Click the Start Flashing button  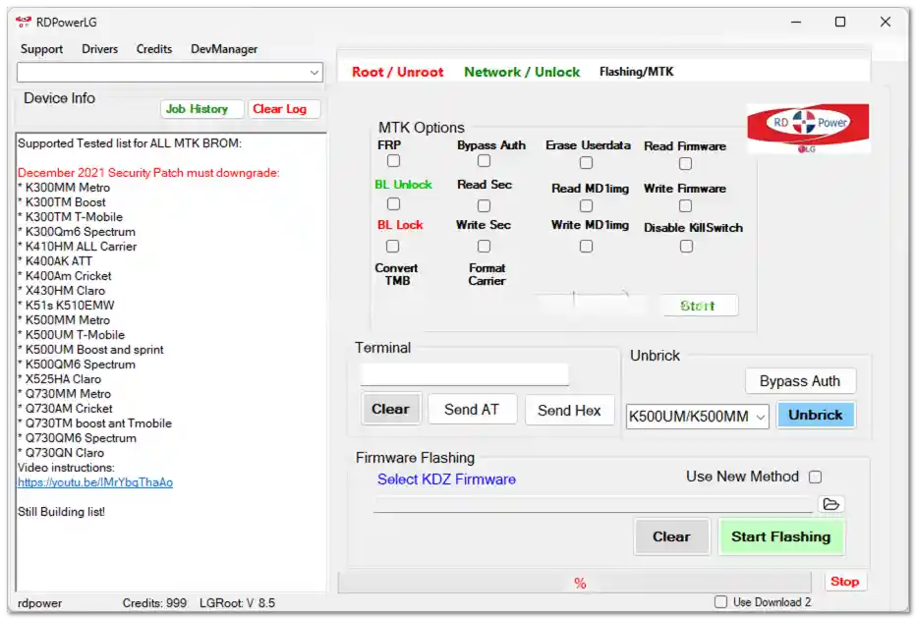[x=781, y=536]
